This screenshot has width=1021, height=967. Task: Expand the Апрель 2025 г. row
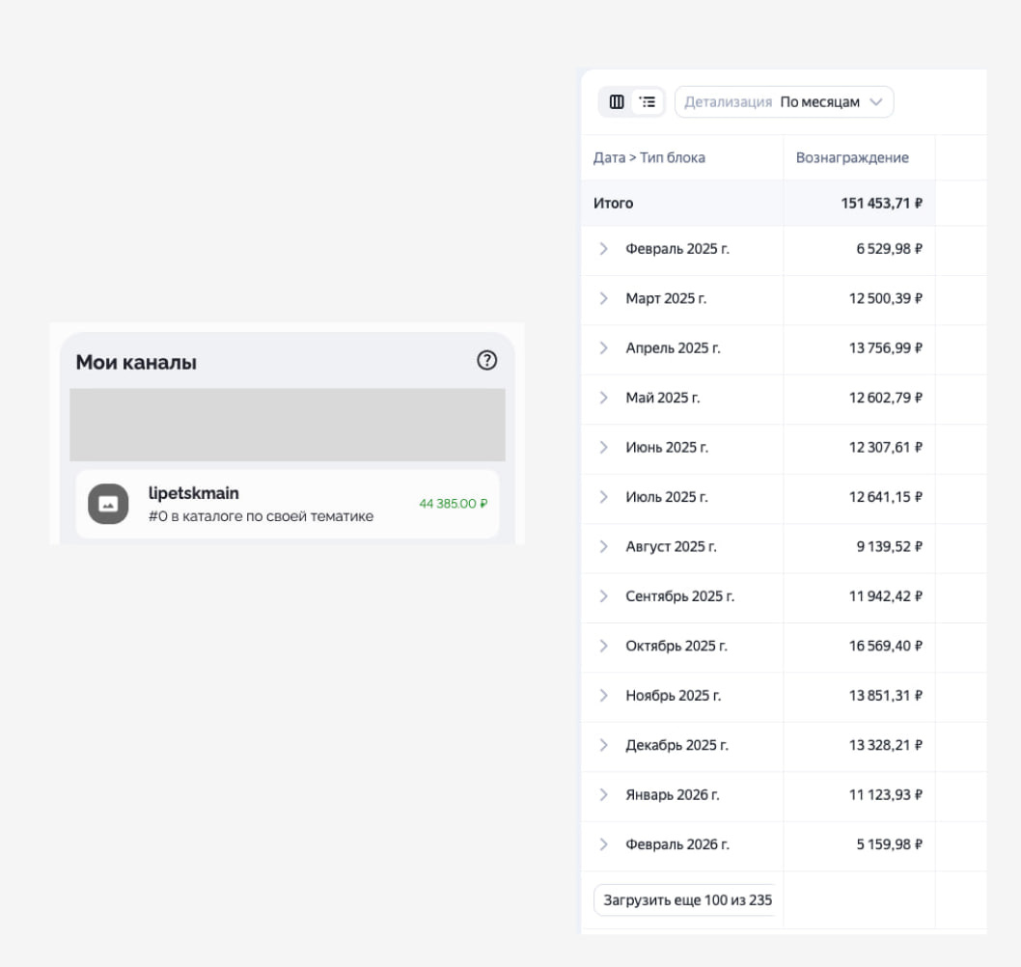click(x=604, y=347)
